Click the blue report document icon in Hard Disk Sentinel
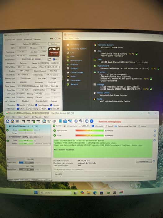Viewport: 163px width, 218px height. click(60, 121)
